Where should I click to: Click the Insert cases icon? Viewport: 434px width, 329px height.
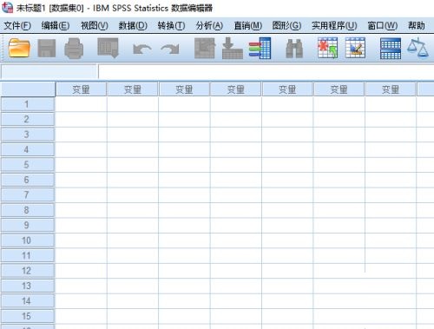[x=327, y=48]
